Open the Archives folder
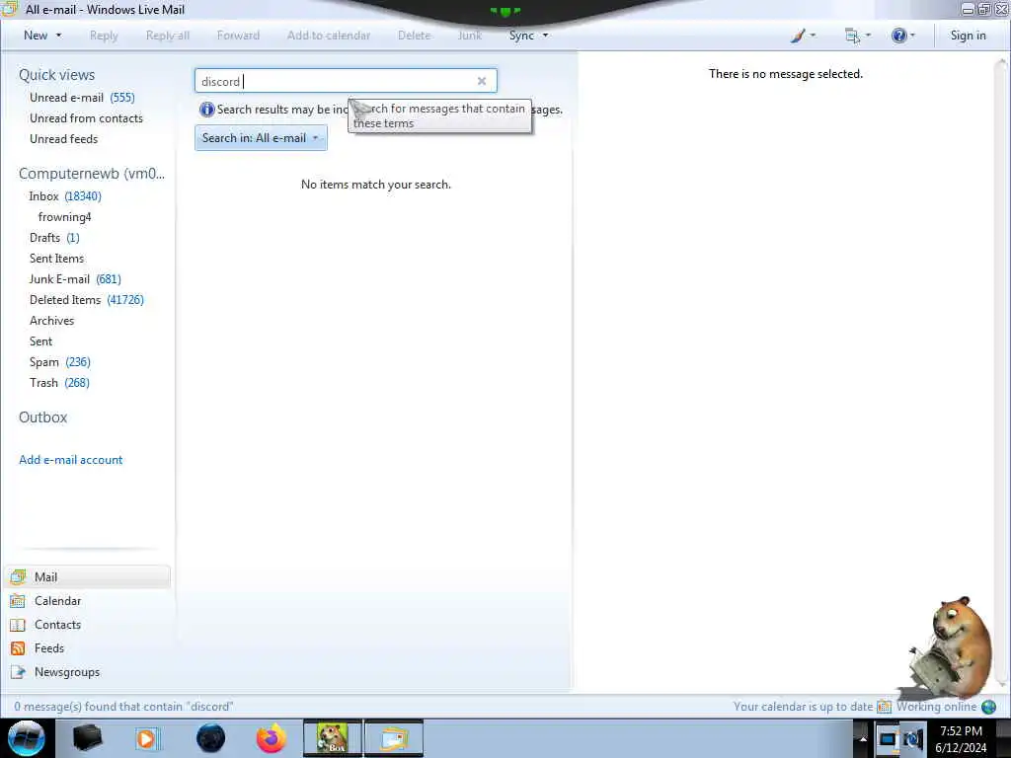This screenshot has width=1011, height=758. 51,321
